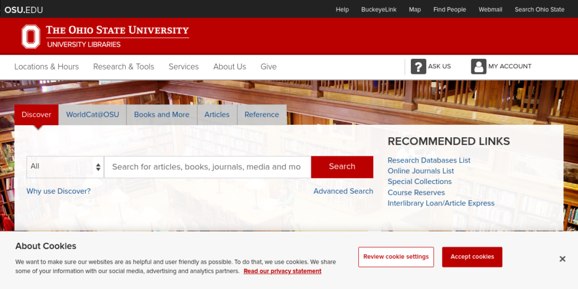The height and width of the screenshot is (289, 578).
Task: Open Interlibrary Loan/Article Express link
Action: (441, 203)
